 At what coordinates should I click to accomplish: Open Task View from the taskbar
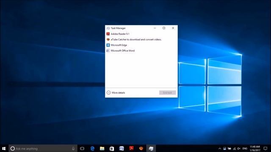pyautogui.click(x=82, y=148)
